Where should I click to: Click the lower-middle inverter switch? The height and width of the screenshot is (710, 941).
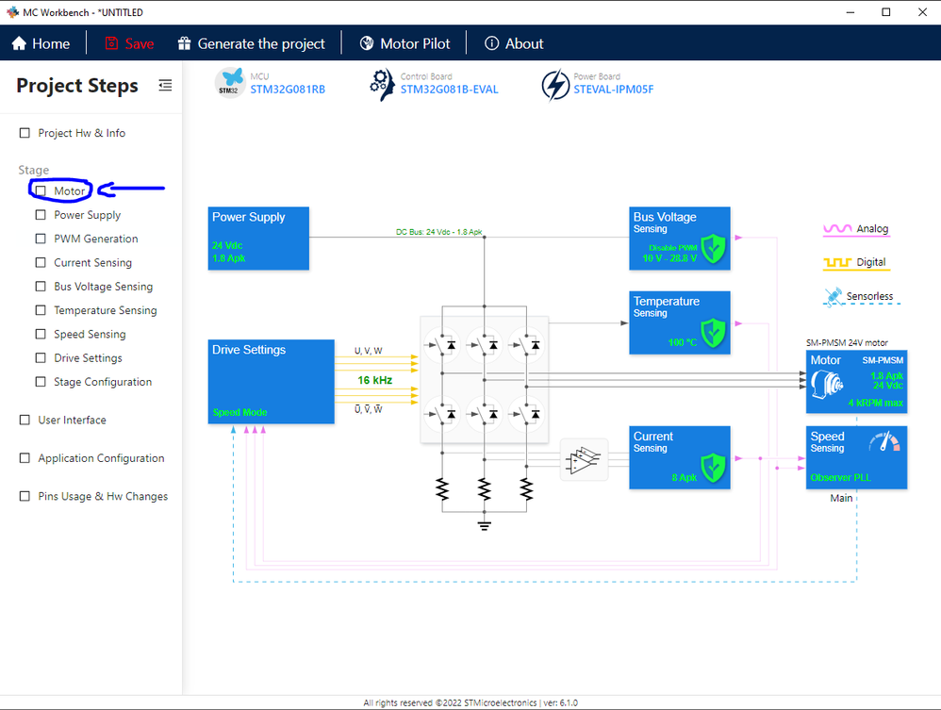(484, 414)
